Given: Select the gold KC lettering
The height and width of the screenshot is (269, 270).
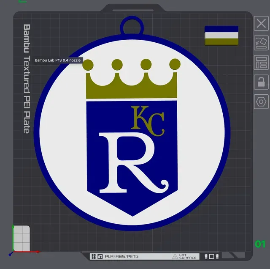Looking at the screenshot, I should (x=148, y=121).
